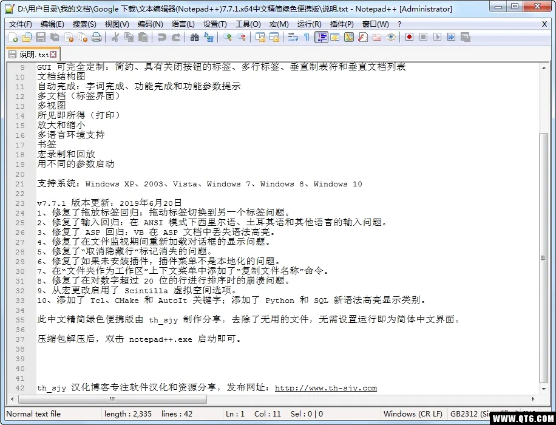The height and width of the screenshot is (425, 556).
Task: Close the 说明.txt tab with red X
Action: (x=53, y=54)
